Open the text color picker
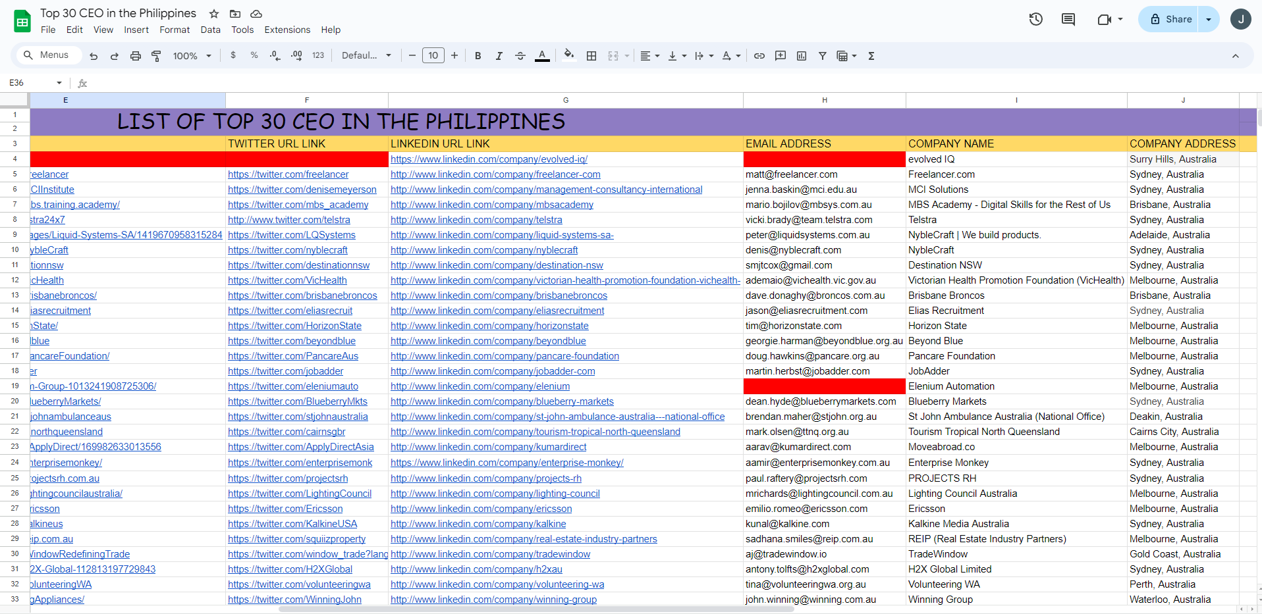The width and height of the screenshot is (1262, 614). coord(542,56)
